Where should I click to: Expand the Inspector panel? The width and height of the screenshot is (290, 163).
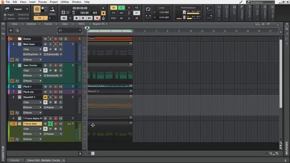coord(3,24)
